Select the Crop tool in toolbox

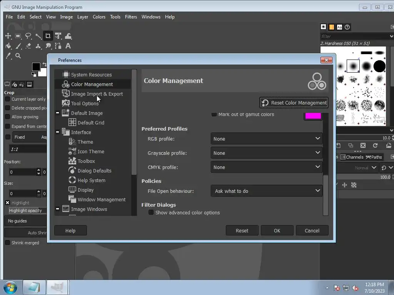pos(48,36)
